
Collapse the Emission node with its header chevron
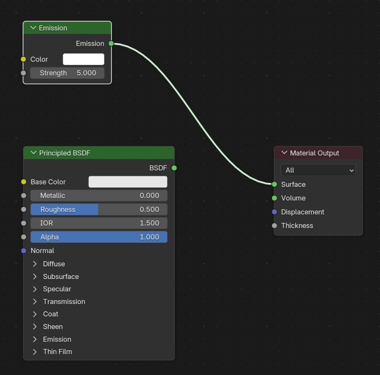(x=33, y=28)
